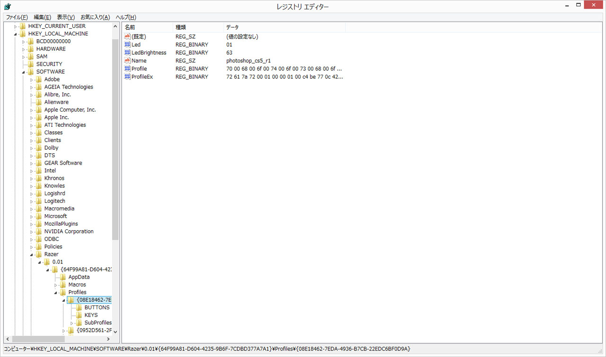The height and width of the screenshot is (357, 606).
Task: Select the Intel folder icon
Action: (x=39, y=170)
